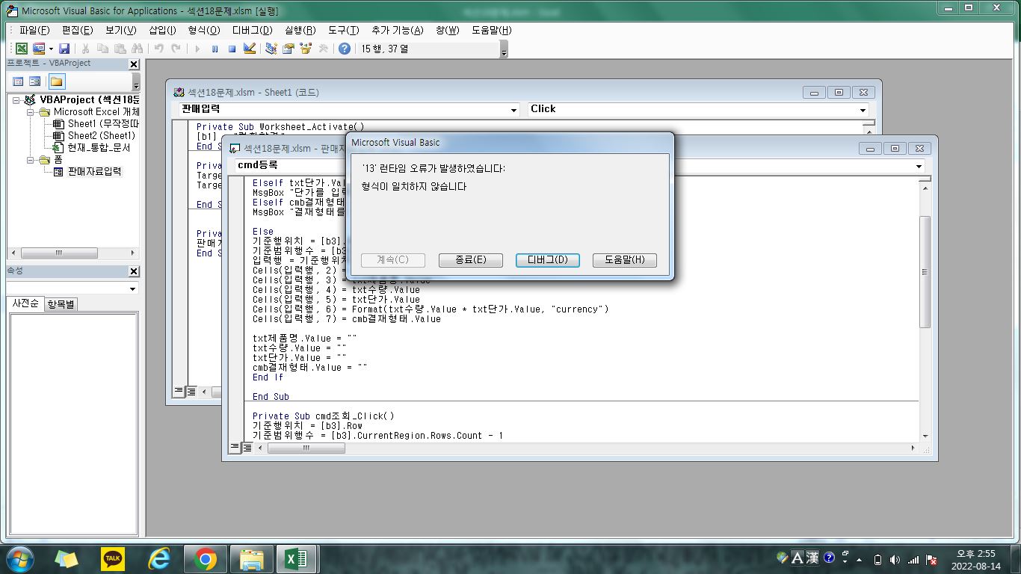Click the View Microsoft Excel toolbar icon
The image size is (1021, 574).
click(22, 49)
